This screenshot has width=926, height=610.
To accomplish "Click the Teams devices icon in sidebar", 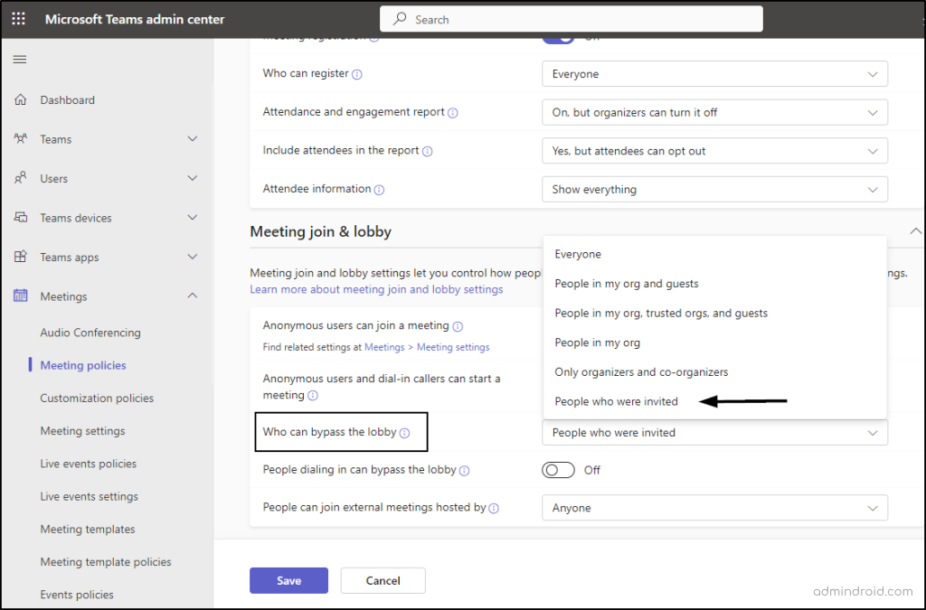I will (20, 218).
